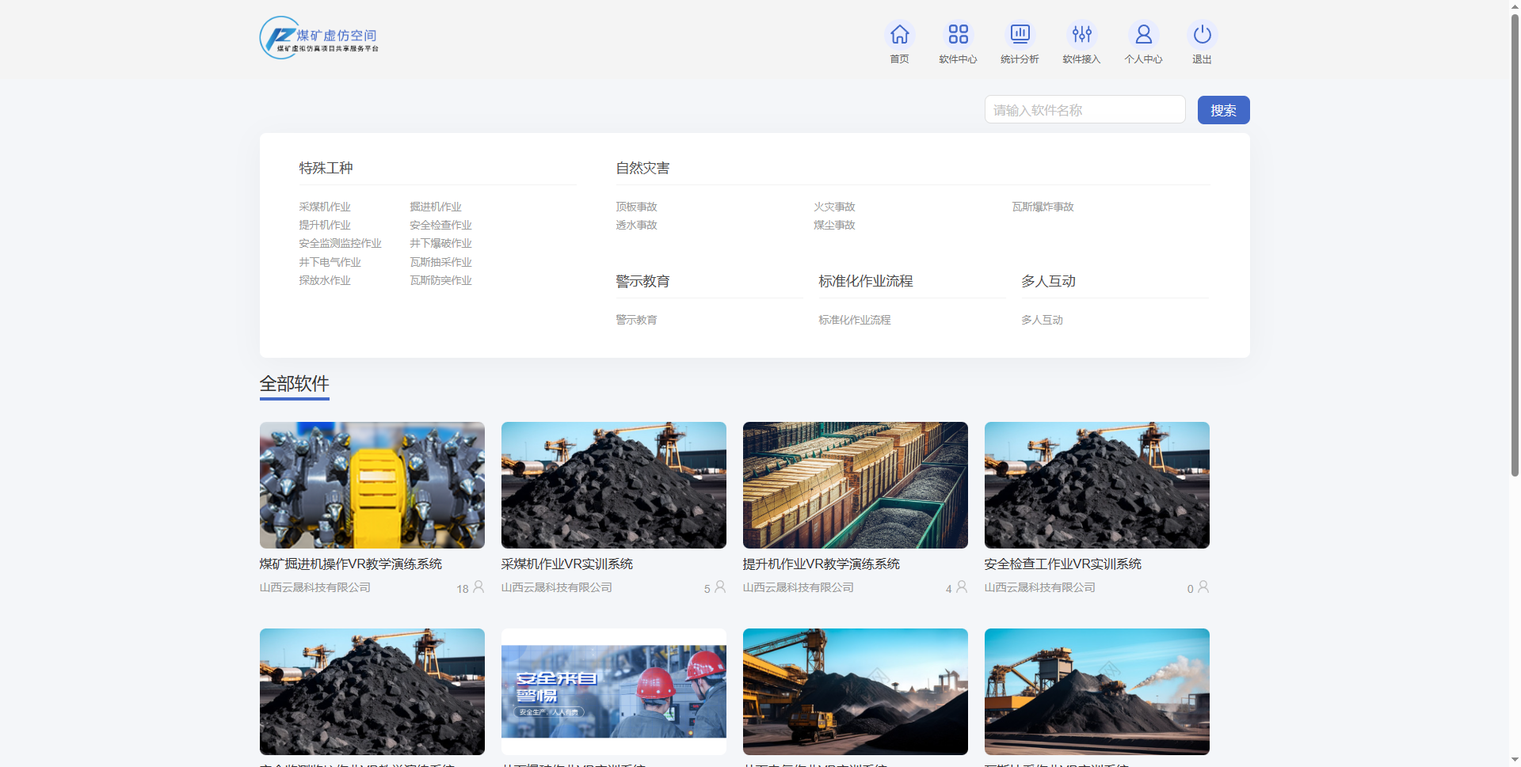The image size is (1521, 767).
Task: Select the 井下爆破作业 category
Action: click(440, 243)
